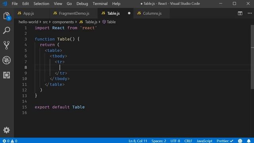Open the feedback smiley icon
Screen dimensions: 254x143
click(x=240, y=141)
